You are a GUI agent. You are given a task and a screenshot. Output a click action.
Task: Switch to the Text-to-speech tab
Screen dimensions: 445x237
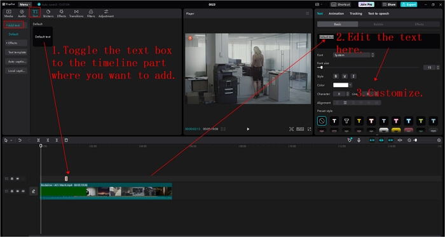pos(378,13)
